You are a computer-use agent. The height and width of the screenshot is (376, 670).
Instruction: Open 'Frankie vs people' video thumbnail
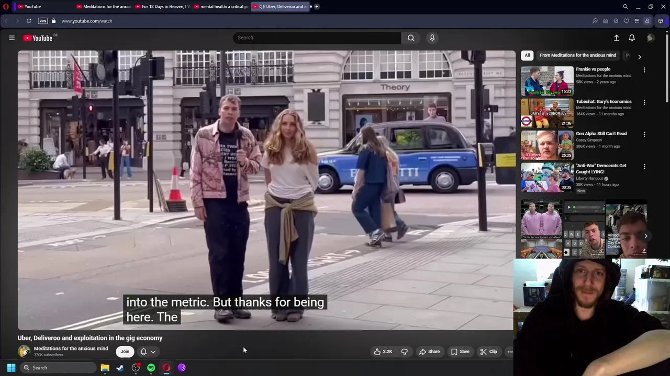[x=547, y=81]
